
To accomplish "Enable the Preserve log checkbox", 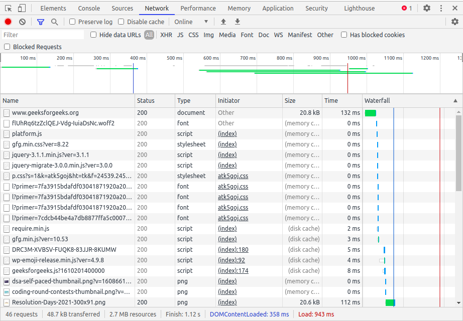I will coord(72,22).
